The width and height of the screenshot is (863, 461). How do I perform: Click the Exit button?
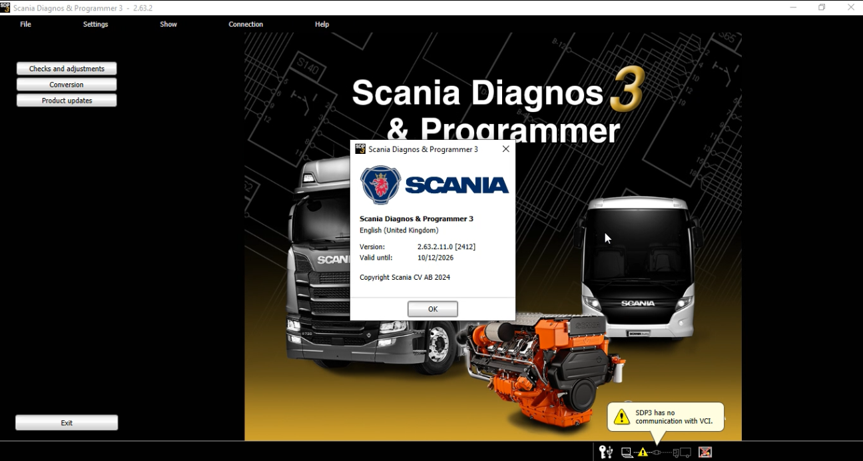pyautogui.click(x=67, y=423)
